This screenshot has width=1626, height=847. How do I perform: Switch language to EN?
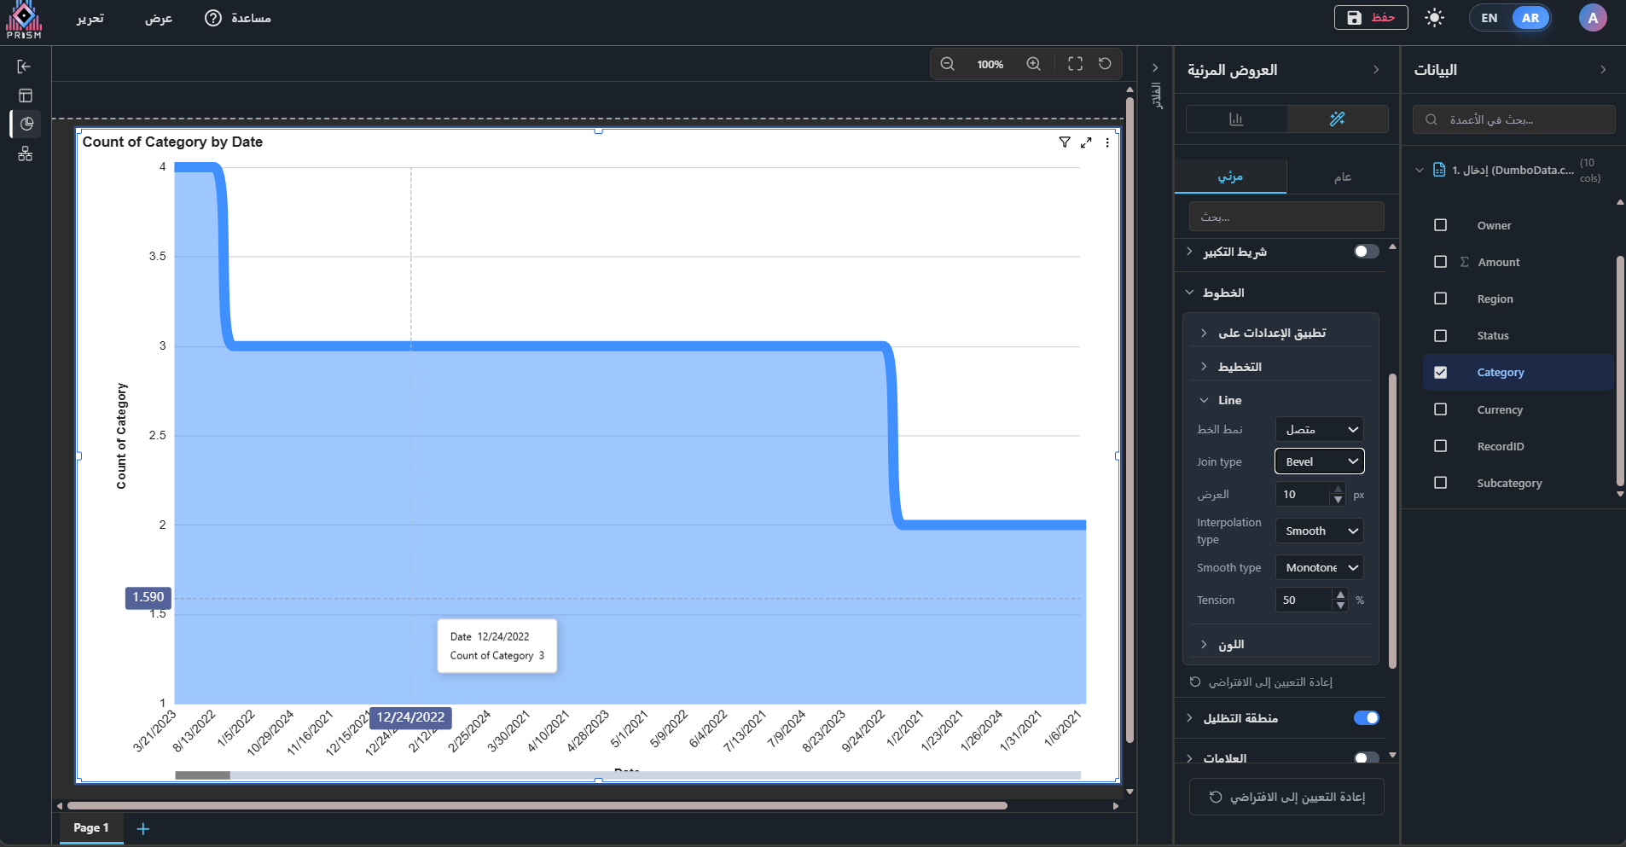(x=1490, y=18)
